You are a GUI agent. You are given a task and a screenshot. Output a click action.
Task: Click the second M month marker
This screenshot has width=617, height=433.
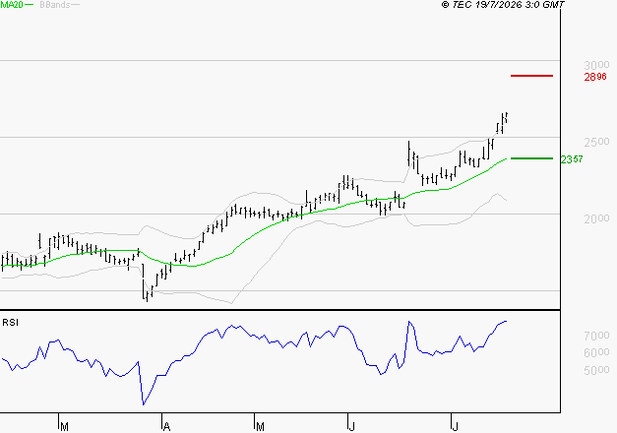click(x=260, y=427)
